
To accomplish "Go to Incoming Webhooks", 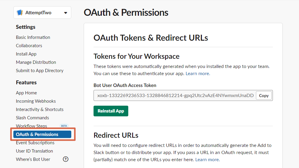I will pos(36,101).
